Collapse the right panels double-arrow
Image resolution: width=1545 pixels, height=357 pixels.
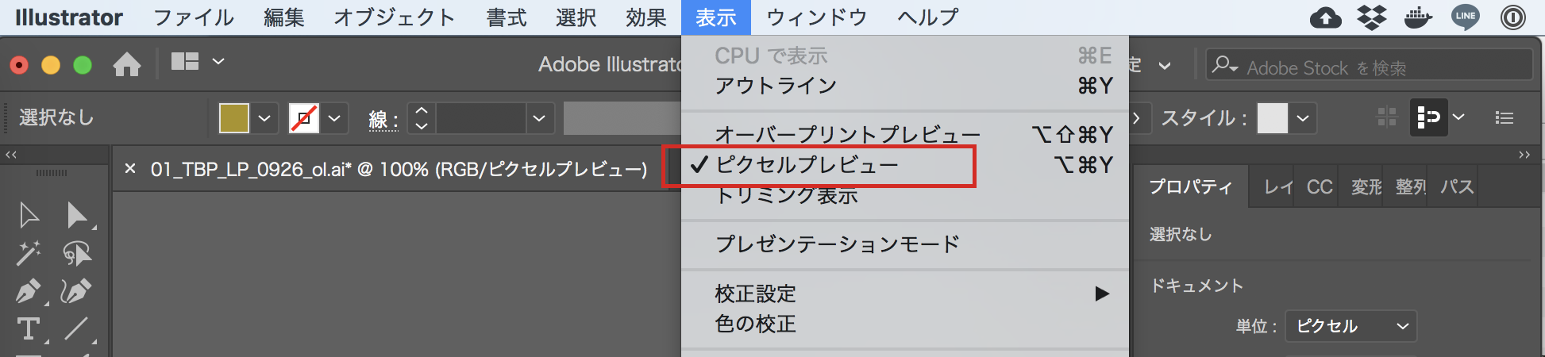click(1524, 155)
